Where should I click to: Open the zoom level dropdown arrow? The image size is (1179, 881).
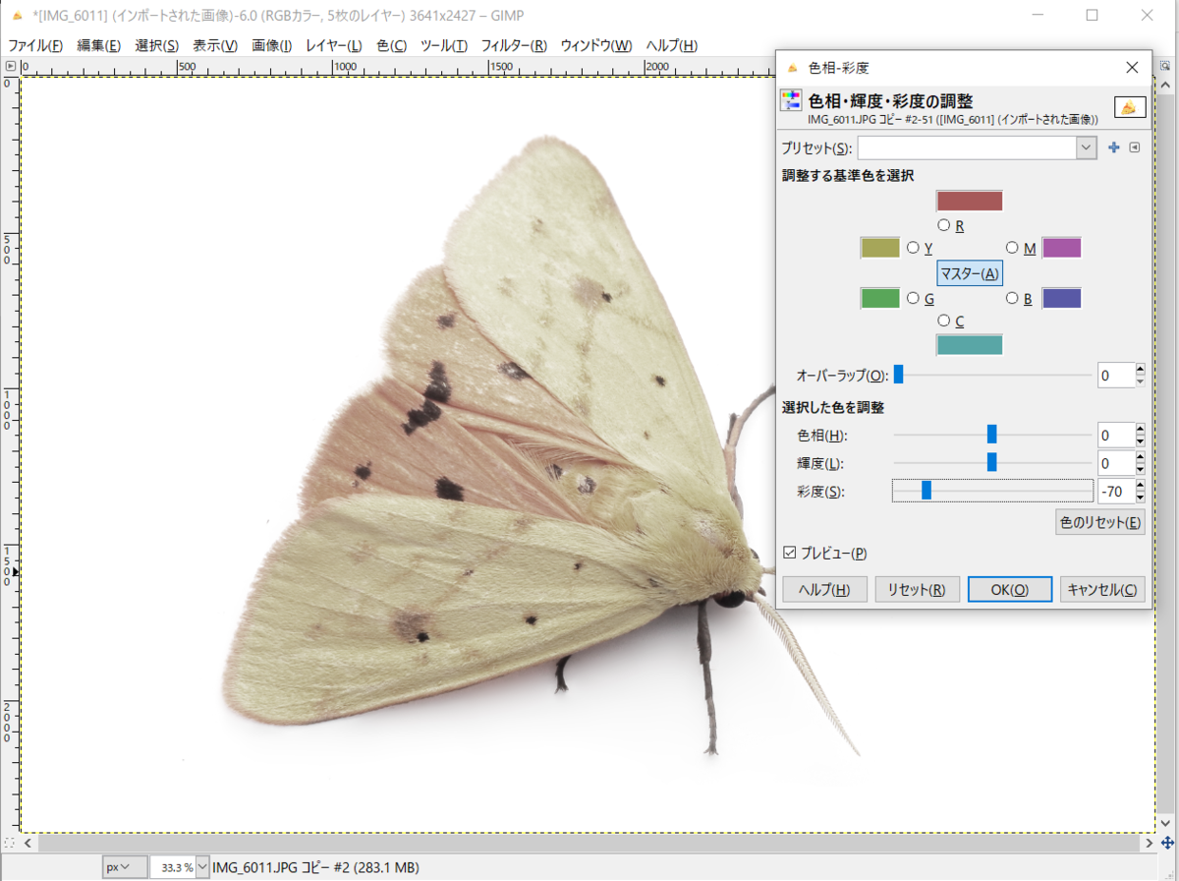pyautogui.click(x=203, y=867)
